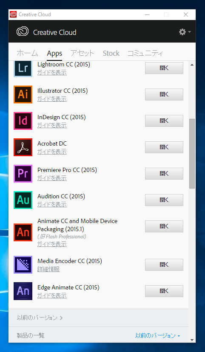Show guide link under Lightroom CC
This screenshot has height=352, width=205.
click(x=52, y=72)
